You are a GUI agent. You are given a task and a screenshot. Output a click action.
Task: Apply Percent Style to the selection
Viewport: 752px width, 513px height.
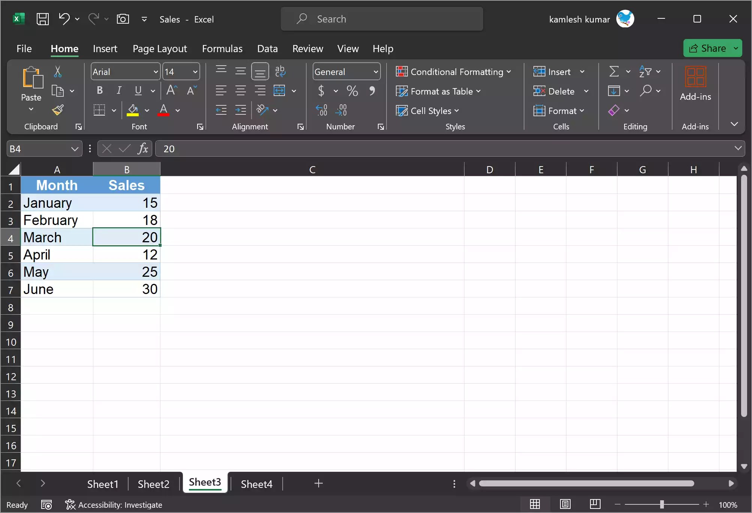point(352,90)
